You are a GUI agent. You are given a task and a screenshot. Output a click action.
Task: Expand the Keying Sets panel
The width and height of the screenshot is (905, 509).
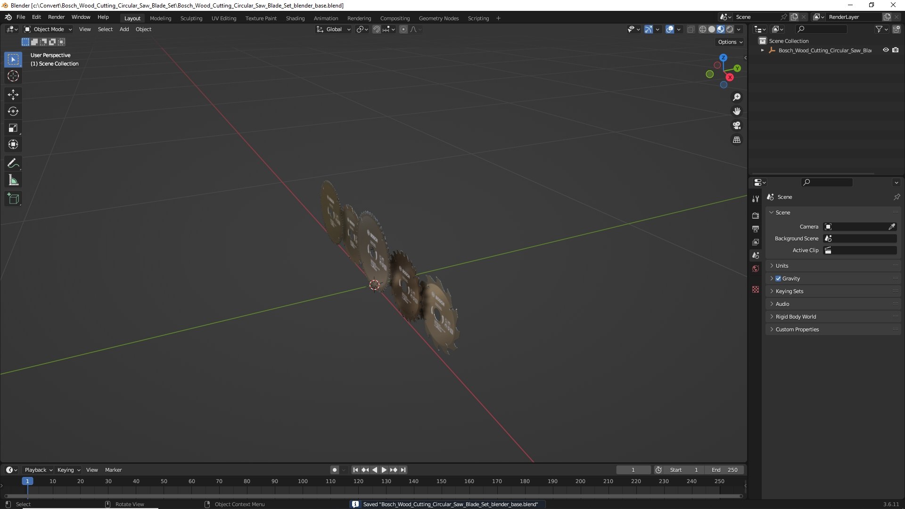pyautogui.click(x=833, y=291)
